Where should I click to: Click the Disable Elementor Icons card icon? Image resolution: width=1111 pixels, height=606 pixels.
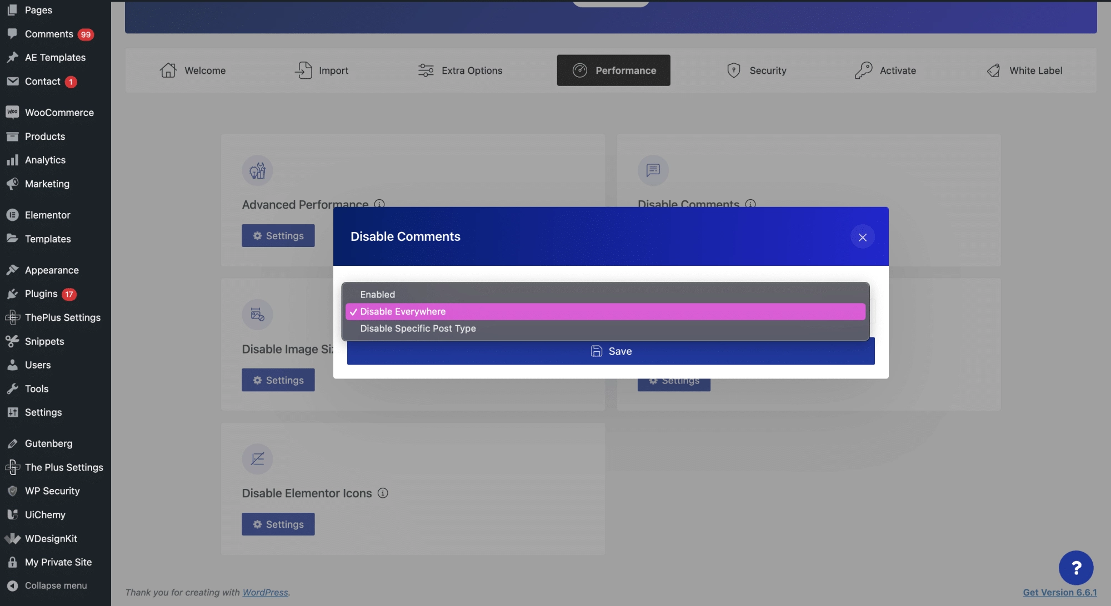pyautogui.click(x=257, y=459)
